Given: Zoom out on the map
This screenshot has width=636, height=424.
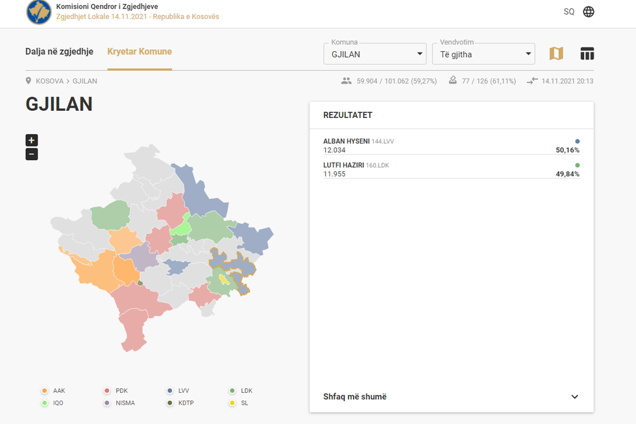Looking at the screenshot, I should pos(32,154).
